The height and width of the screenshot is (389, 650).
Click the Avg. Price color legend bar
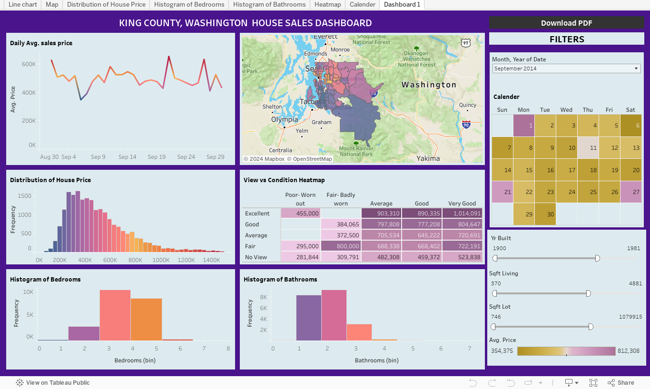566,351
